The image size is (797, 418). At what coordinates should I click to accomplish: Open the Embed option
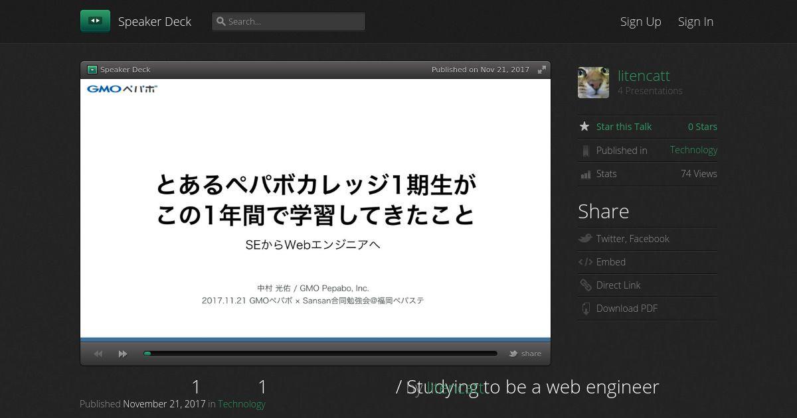tap(611, 262)
